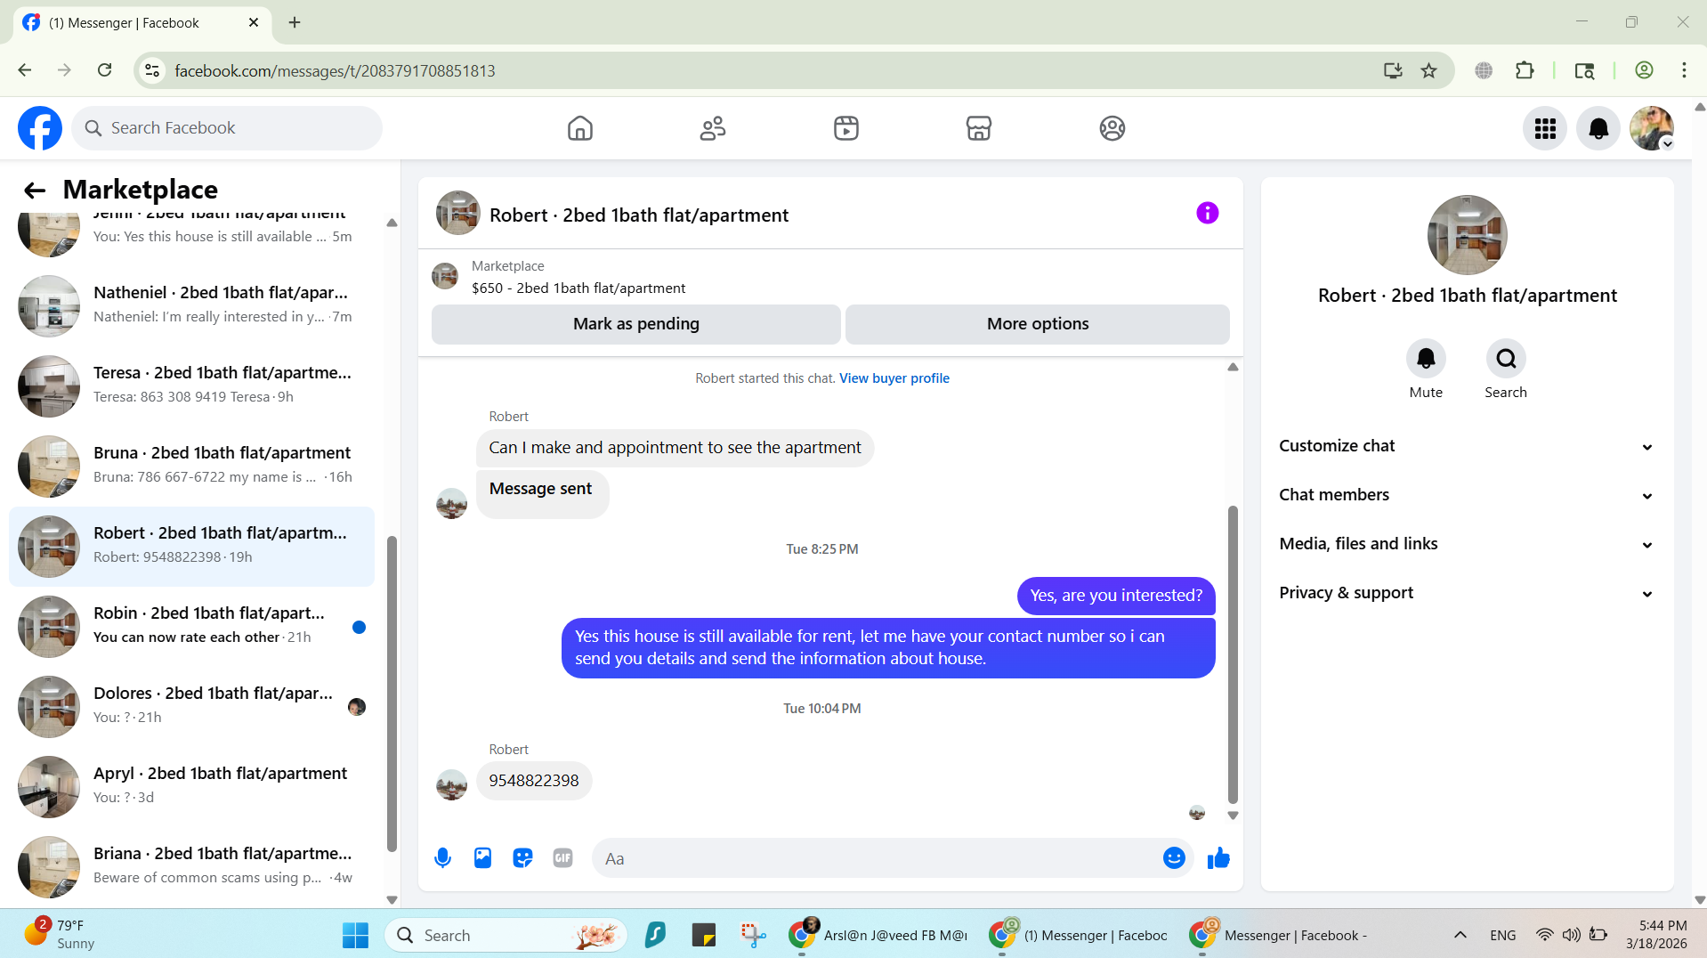Image resolution: width=1707 pixels, height=958 pixels.
Task: Open the Briana conversation
Action: 191,866
